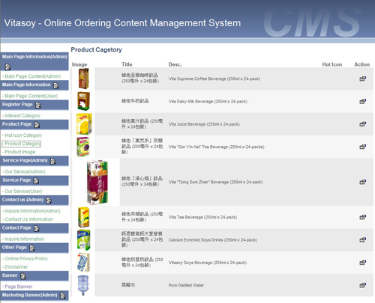
Task: Open the Online Privacy Policy link
Action: (x=26, y=259)
